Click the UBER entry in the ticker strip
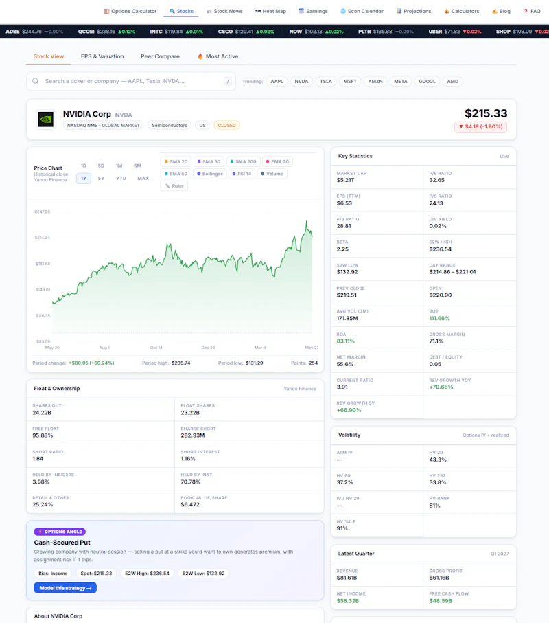The image size is (549, 623). pos(455,32)
